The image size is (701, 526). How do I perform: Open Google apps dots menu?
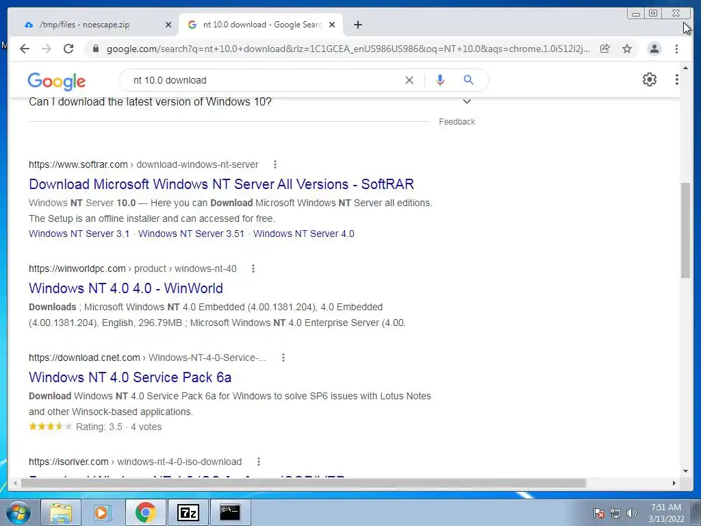(676, 79)
